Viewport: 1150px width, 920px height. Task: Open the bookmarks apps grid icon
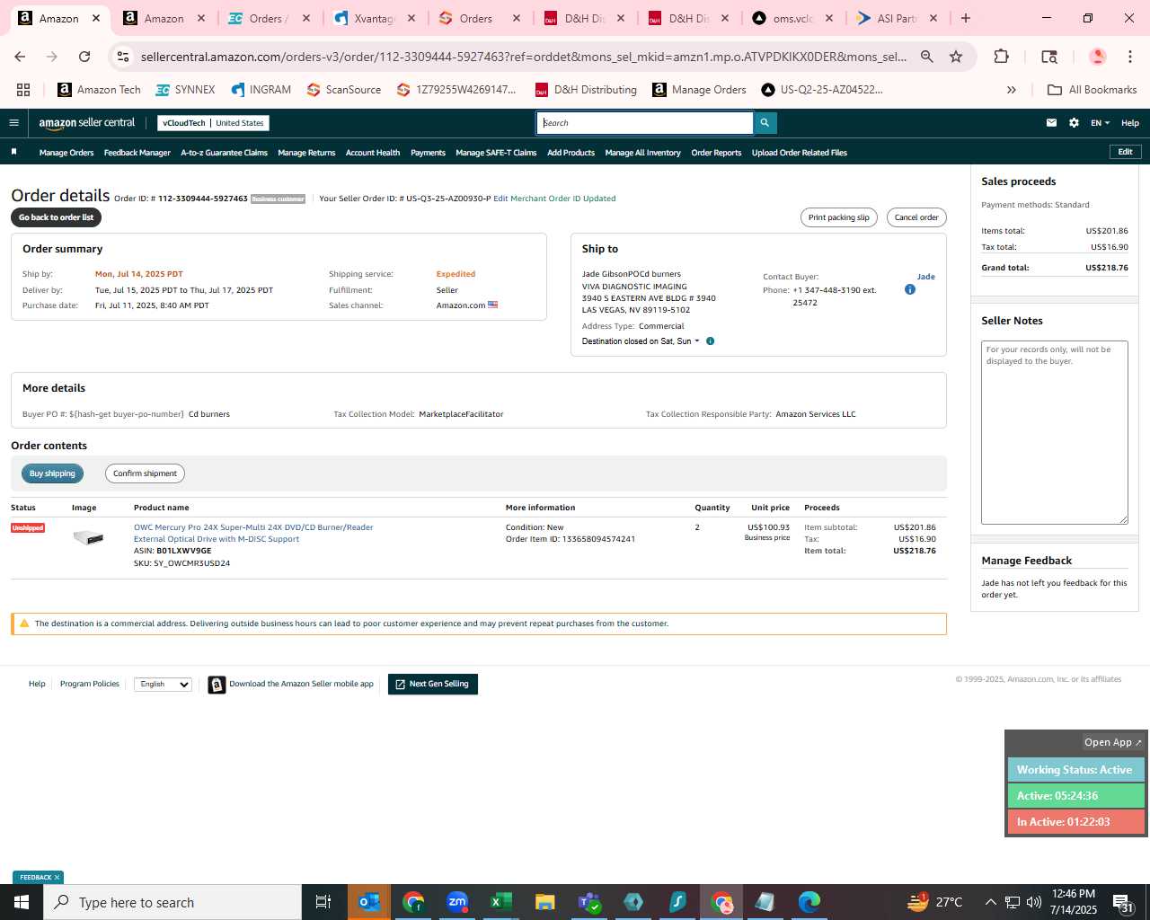click(x=23, y=90)
